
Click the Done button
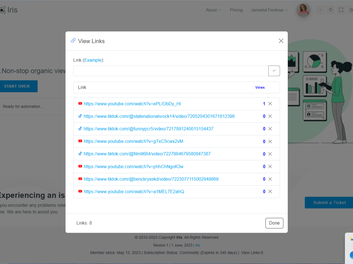click(274, 223)
